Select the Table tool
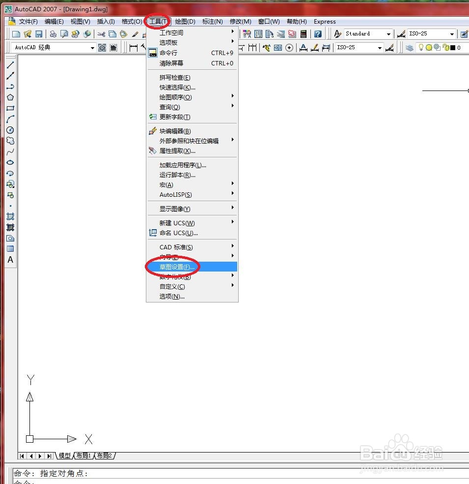 (x=10, y=249)
